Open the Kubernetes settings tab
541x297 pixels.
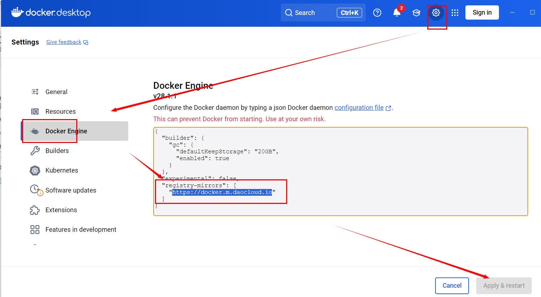pos(75,170)
